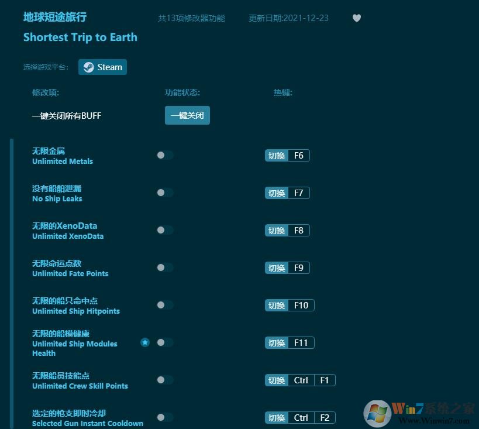Click 切换 button for the F11 hotkey
The width and height of the screenshot is (479, 429).
tap(277, 343)
